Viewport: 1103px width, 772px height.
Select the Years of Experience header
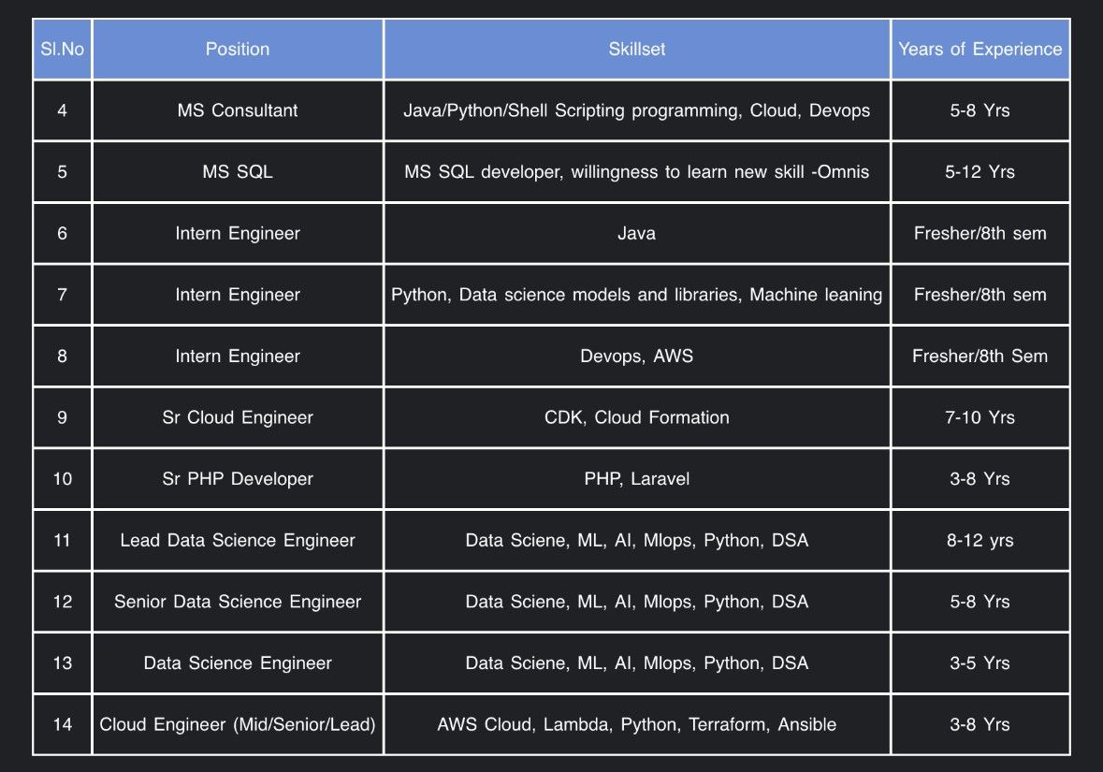click(x=980, y=50)
